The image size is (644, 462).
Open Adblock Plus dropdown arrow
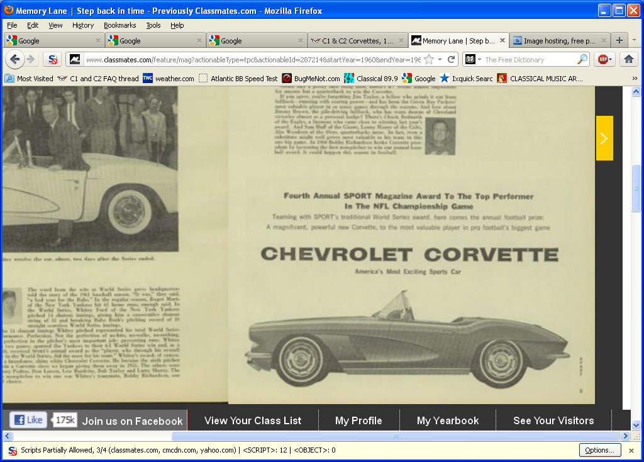point(610,60)
